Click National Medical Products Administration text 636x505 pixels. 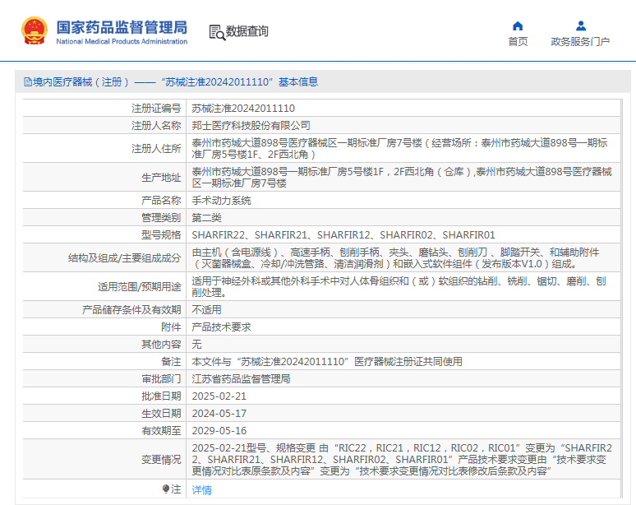[122, 41]
